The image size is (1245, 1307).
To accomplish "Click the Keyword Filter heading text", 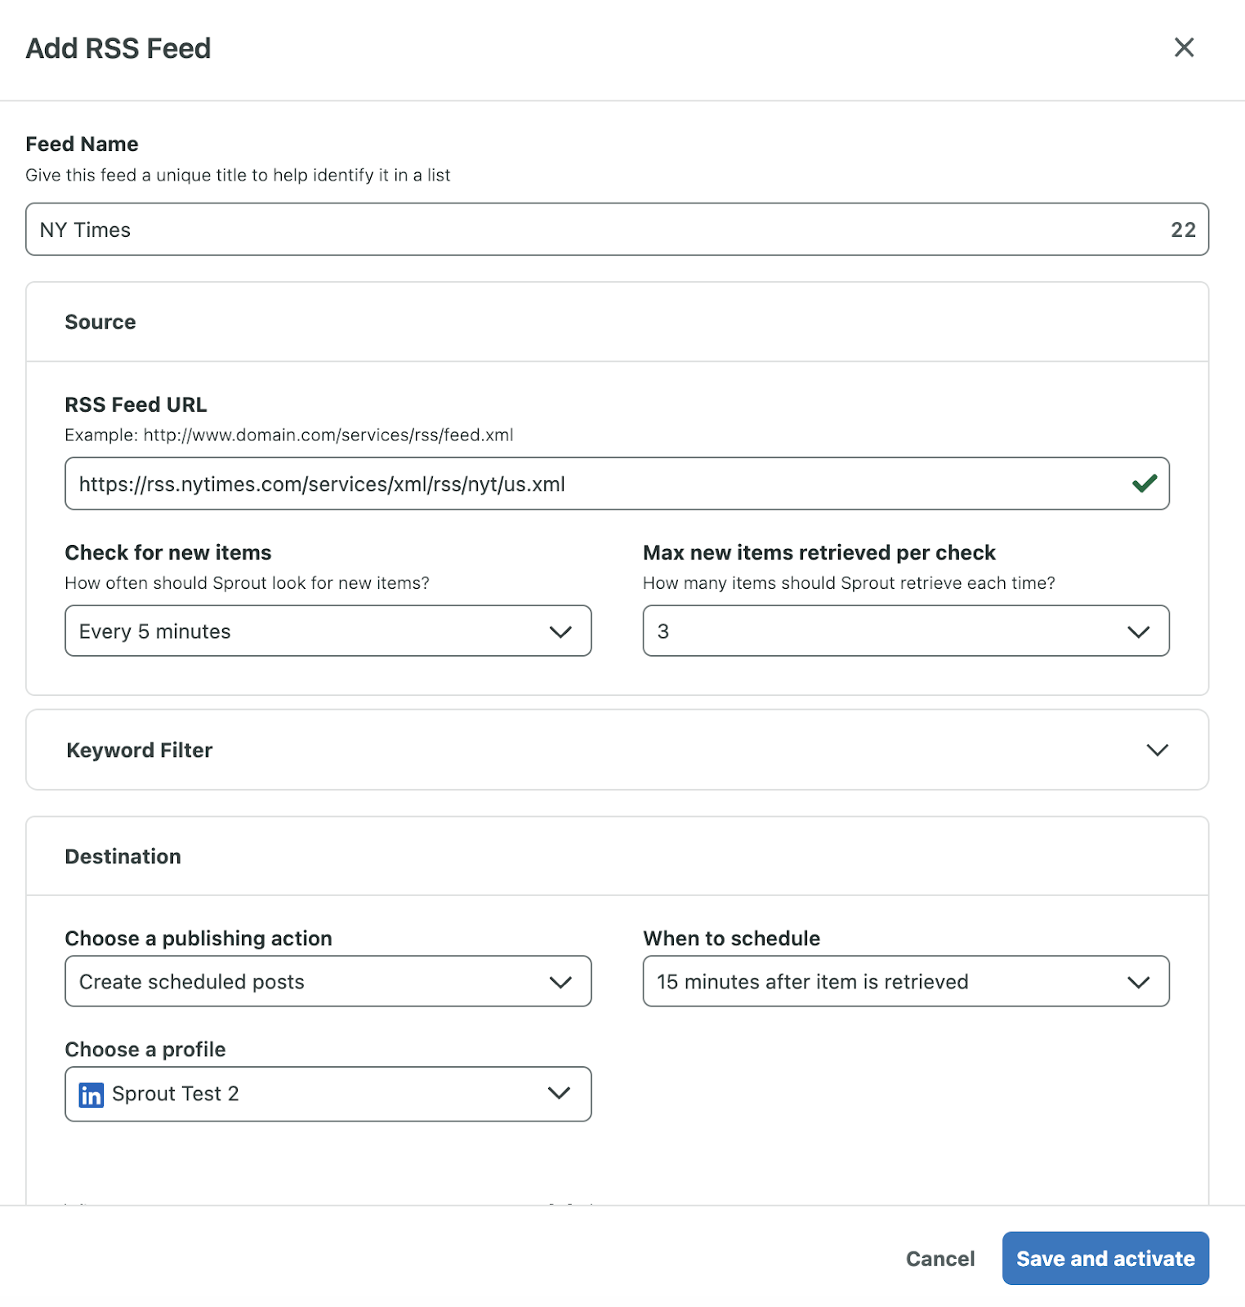I will pos(140,750).
